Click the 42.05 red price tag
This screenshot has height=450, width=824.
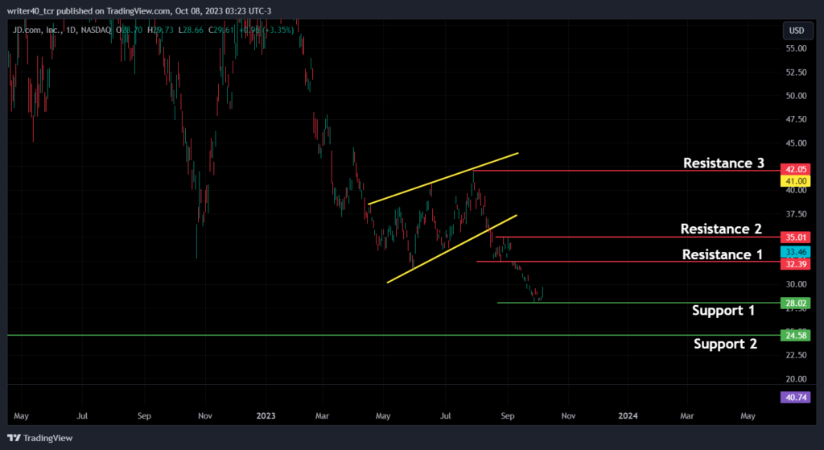pos(796,169)
